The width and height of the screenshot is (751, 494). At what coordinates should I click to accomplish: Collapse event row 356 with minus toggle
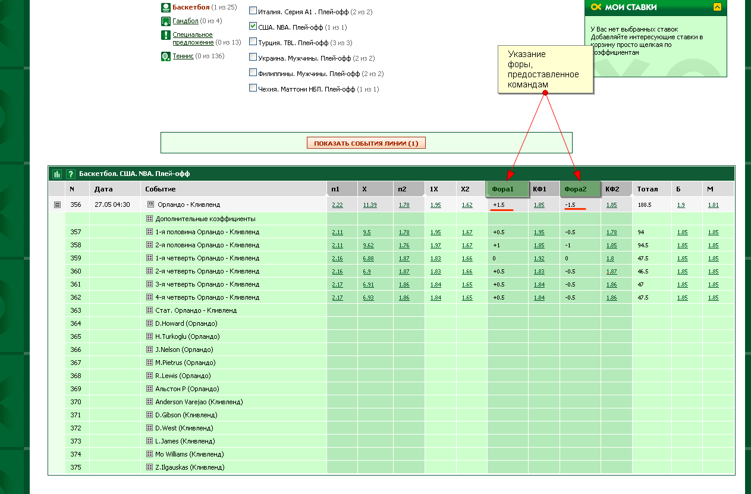[x=57, y=205]
